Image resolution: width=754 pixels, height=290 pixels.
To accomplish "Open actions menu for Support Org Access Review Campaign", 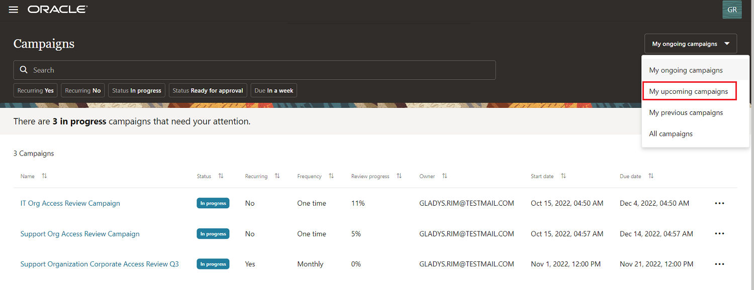I will click(719, 234).
